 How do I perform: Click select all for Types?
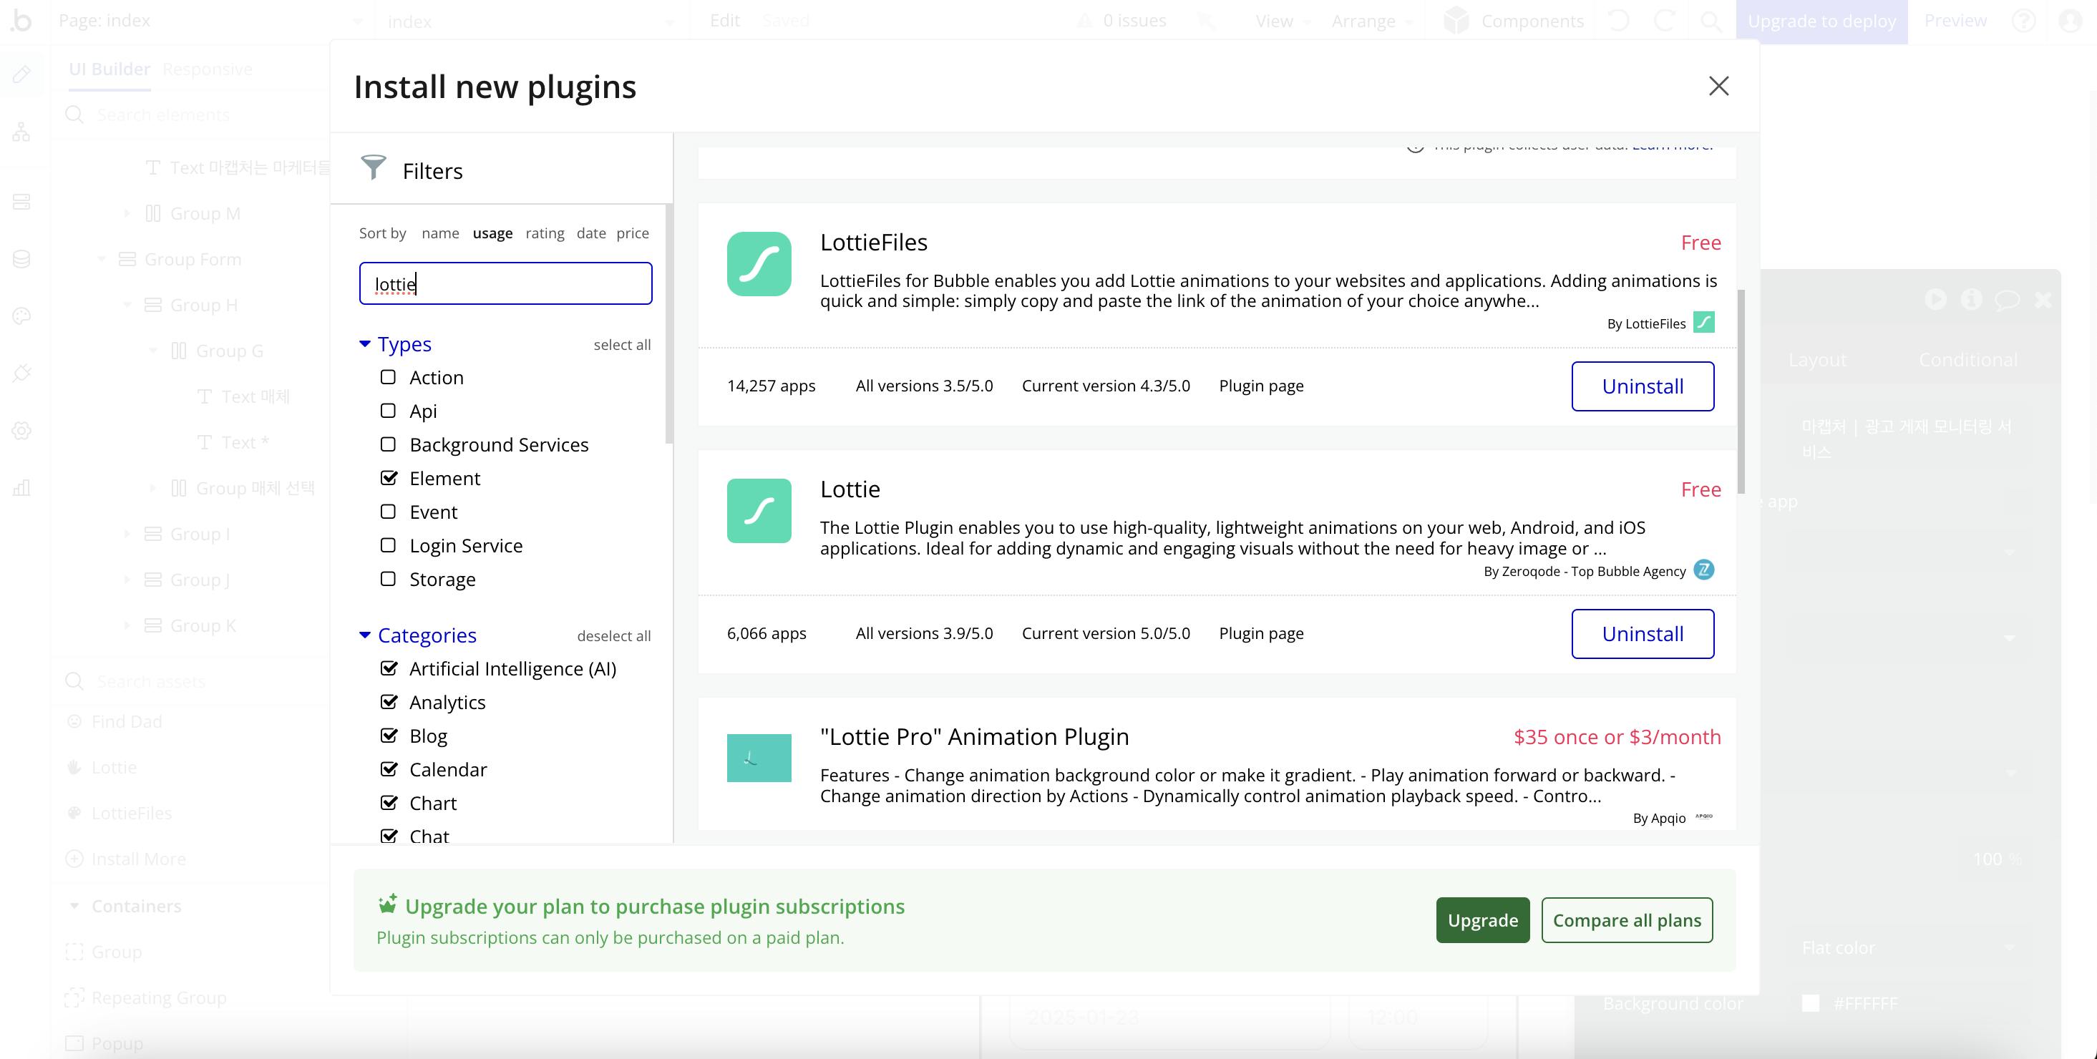click(x=622, y=344)
